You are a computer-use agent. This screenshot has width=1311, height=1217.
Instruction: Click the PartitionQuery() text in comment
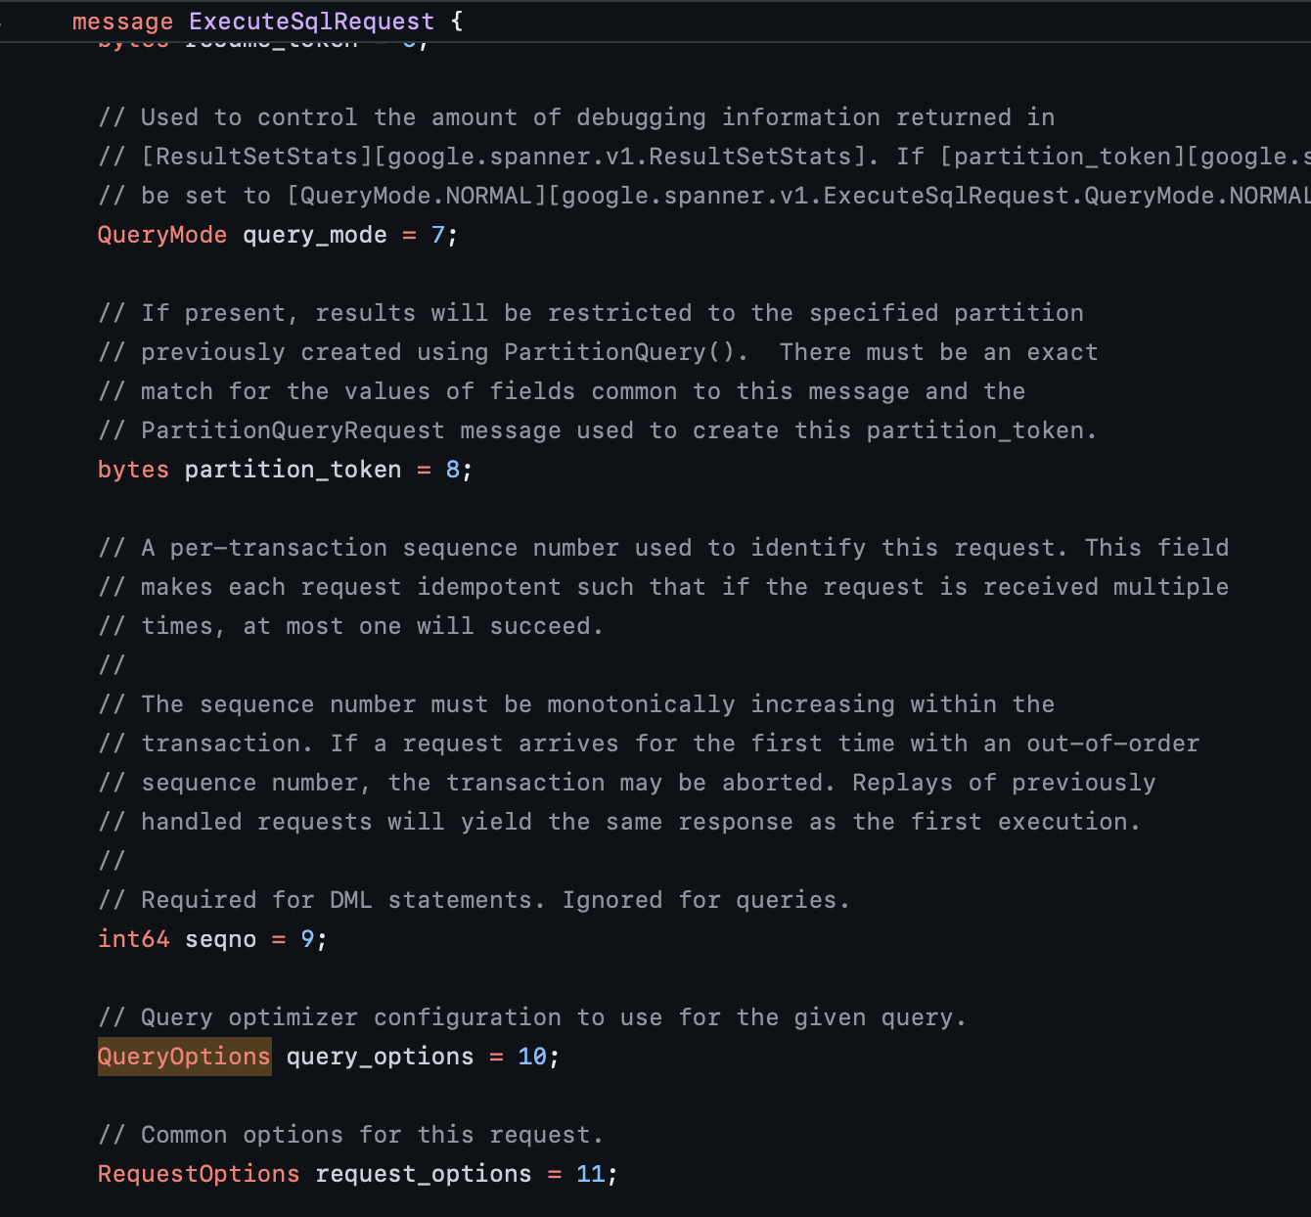[x=626, y=352]
